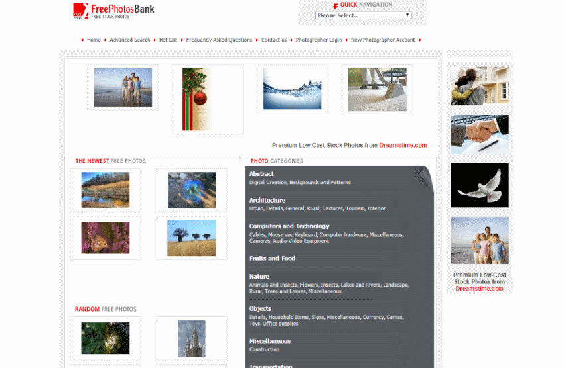Image resolution: width=564 pixels, height=368 pixels.
Task: Open the Architecture category
Action: click(267, 200)
